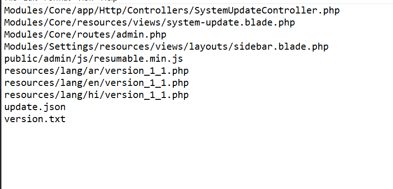Click the version.txt line

(34, 119)
